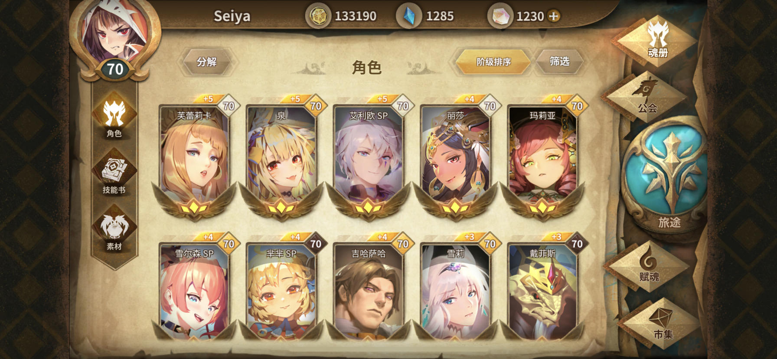Select the 芙蕾莉卡 character card
This screenshot has height=359, width=777.
pos(194,158)
